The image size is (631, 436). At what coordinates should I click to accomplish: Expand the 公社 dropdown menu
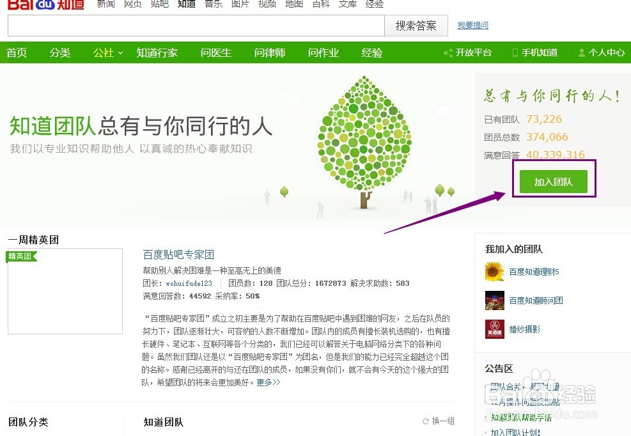107,52
